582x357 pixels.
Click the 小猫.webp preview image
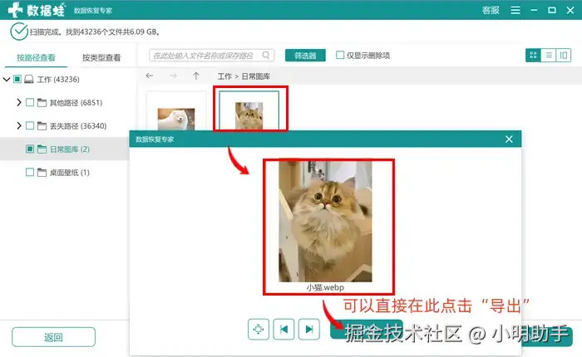(326, 222)
